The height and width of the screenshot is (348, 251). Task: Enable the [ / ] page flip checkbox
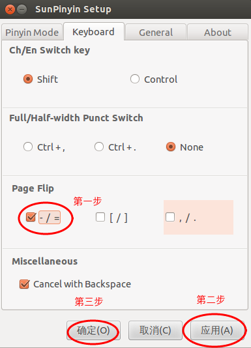click(100, 217)
